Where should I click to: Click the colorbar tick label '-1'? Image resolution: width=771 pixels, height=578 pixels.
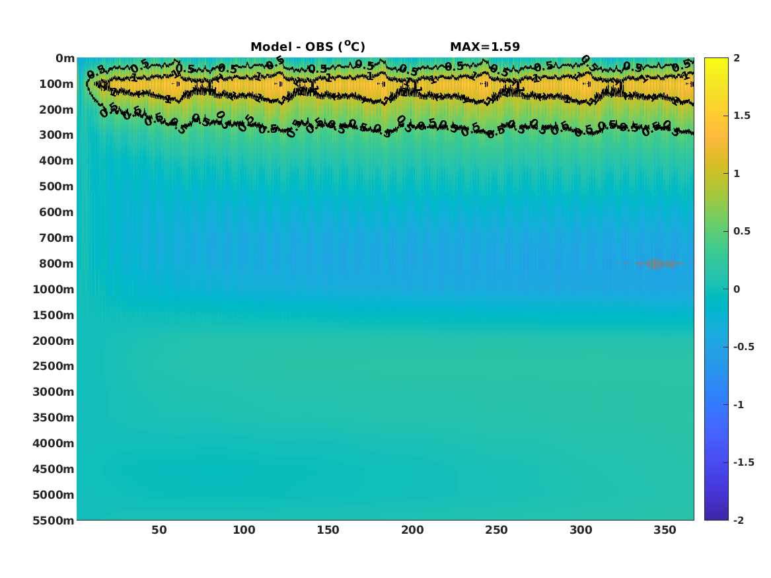(739, 405)
